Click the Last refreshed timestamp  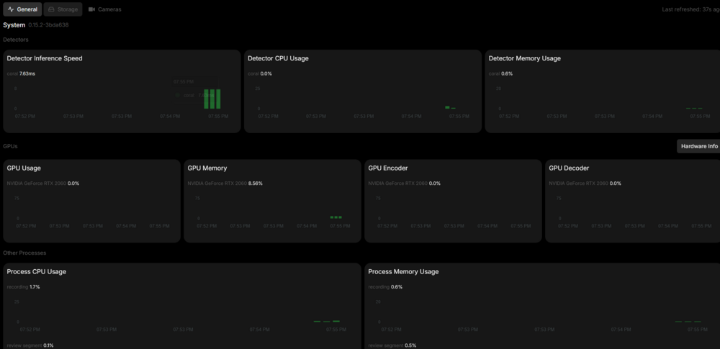click(x=690, y=9)
